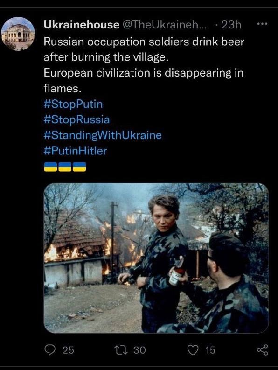The width and height of the screenshot is (278, 370).
Task: Click the reply speech bubble icon
Action: coord(50,350)
